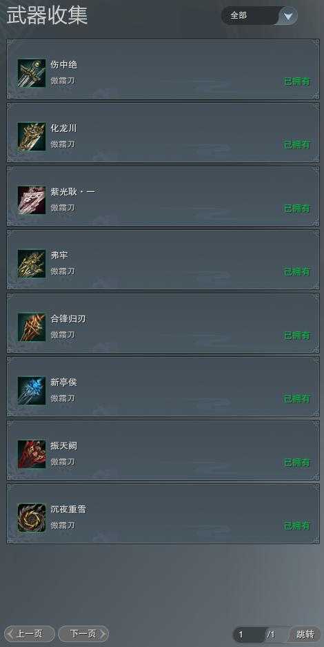Select the 合锋归刃 weapon icon

[x=32, y=327]
